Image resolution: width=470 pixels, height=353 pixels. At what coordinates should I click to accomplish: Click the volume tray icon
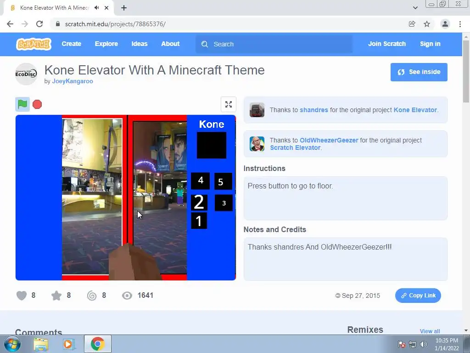(x=424, y=344)
